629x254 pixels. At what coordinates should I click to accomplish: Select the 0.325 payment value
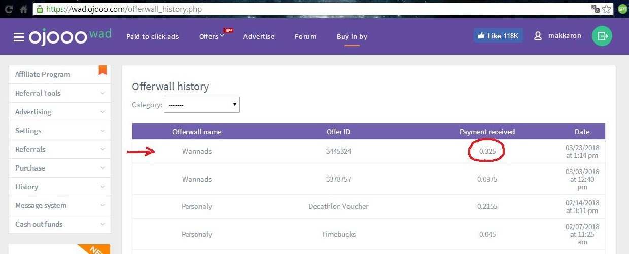click(x=487, y=151)
